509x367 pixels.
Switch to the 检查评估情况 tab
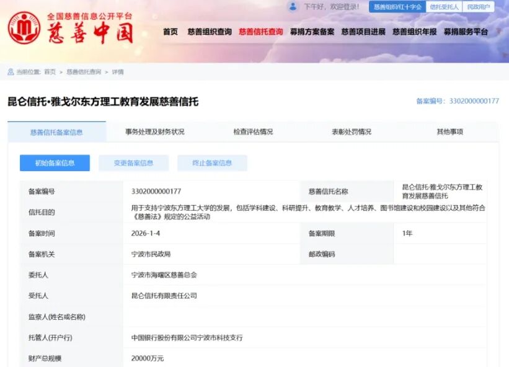pyautogui.click(x=253, y=132)
